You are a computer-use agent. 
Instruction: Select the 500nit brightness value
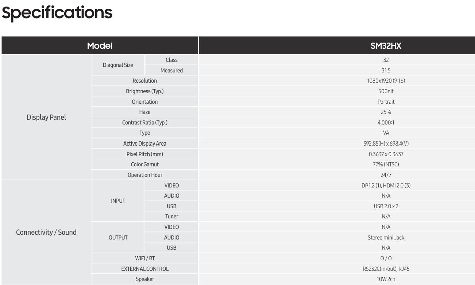tap(386, 91)
